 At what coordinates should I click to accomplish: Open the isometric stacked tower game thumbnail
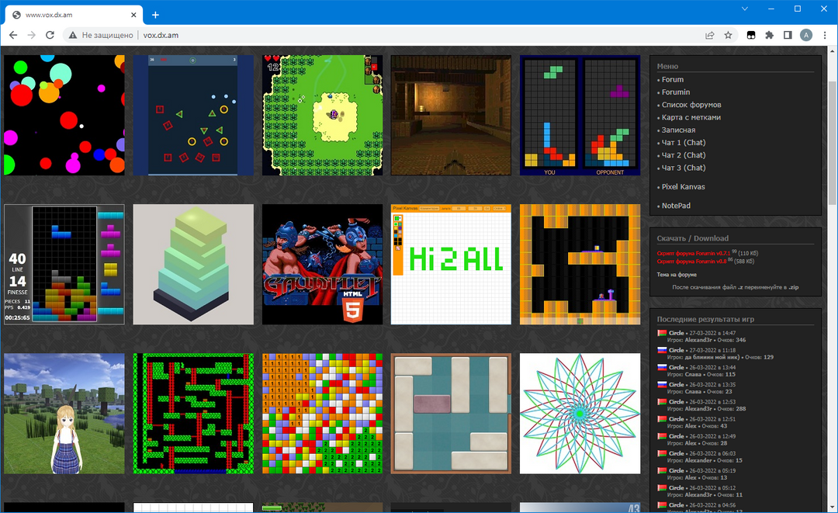click(193, 265)
